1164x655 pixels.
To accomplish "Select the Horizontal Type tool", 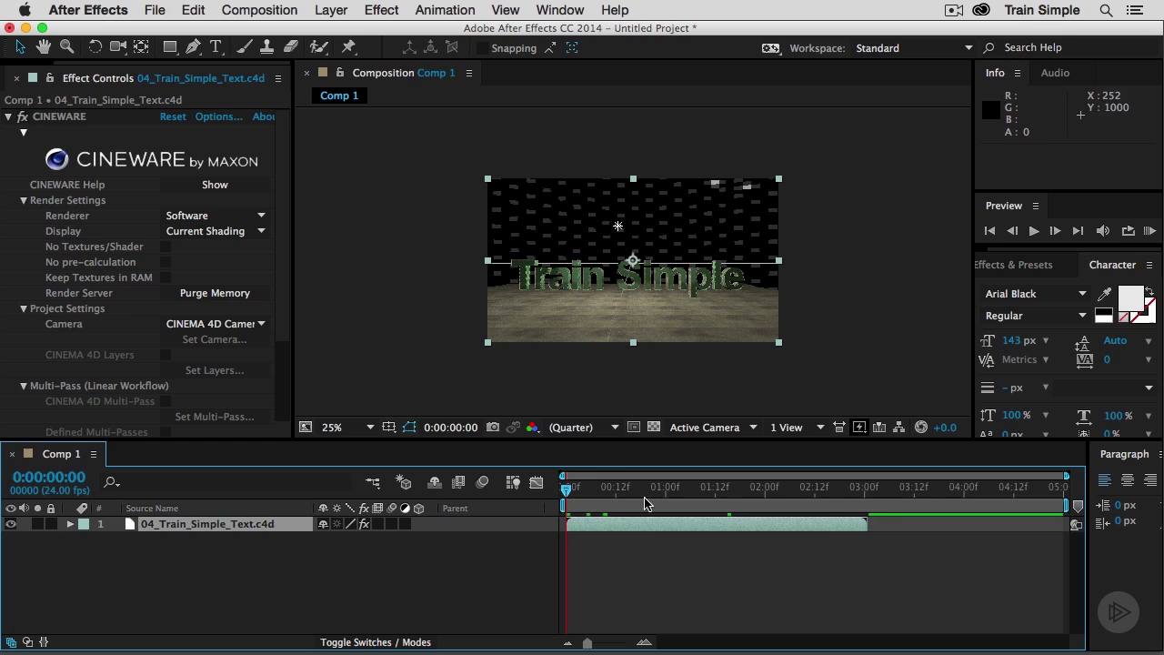I will (x=216, y=46).
